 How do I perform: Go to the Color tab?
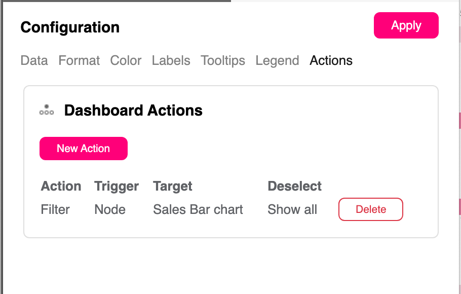click(x=126, y=60)
